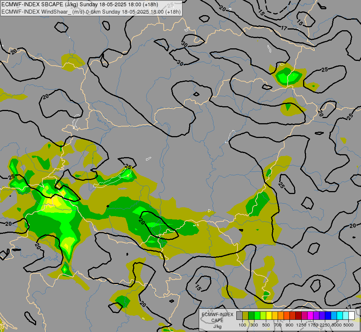Click the legend value '300'
This screenshot has height=332, width=361.
(254, 325)
